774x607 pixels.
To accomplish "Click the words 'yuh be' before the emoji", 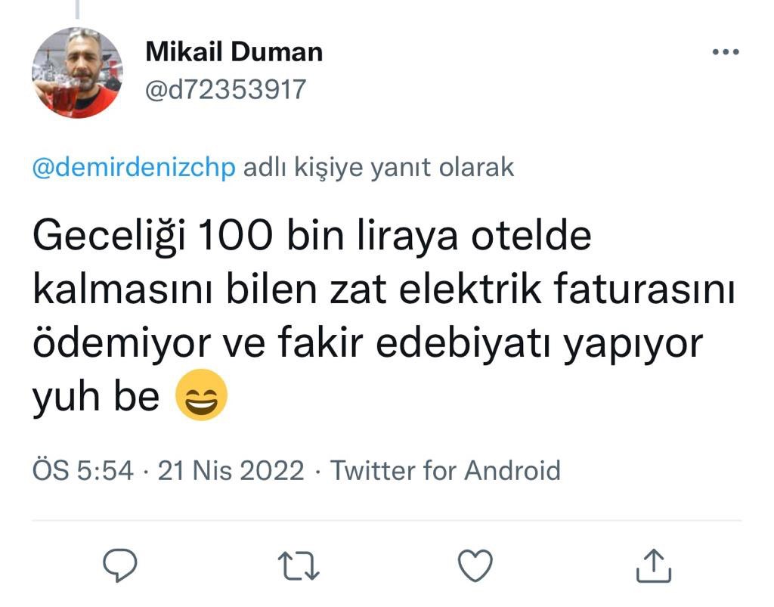I will [x=96, y=396].
